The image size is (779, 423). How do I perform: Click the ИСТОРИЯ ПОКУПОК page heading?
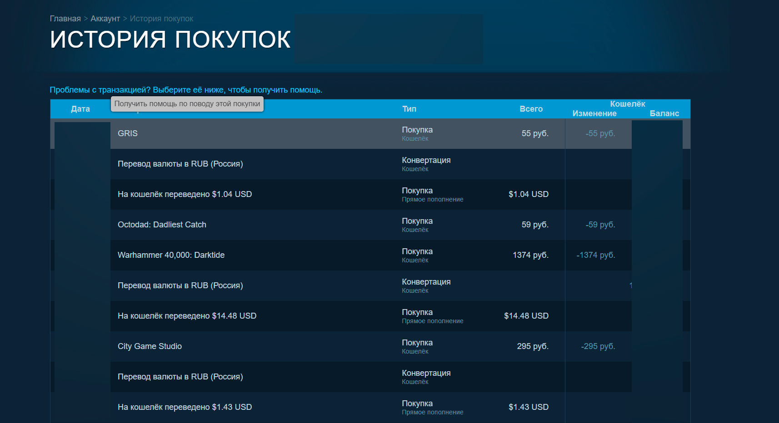170,39
